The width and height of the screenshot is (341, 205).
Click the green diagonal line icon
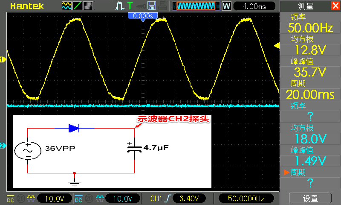click(77, 6)
